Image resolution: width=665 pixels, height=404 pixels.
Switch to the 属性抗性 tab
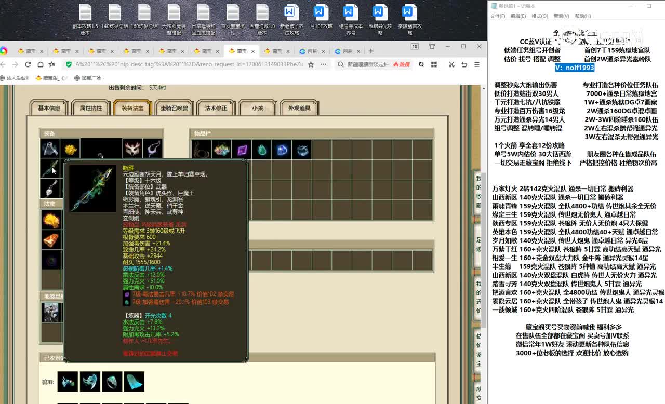point(90,108)
